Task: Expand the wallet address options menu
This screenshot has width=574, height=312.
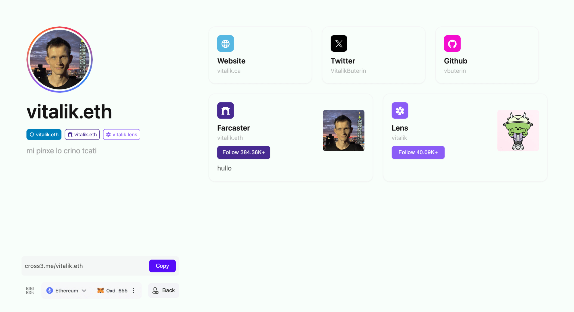Action: [134, 290]
